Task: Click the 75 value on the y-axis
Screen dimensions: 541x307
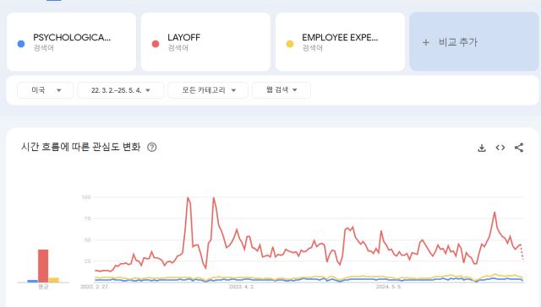Action: pos(87,218)
